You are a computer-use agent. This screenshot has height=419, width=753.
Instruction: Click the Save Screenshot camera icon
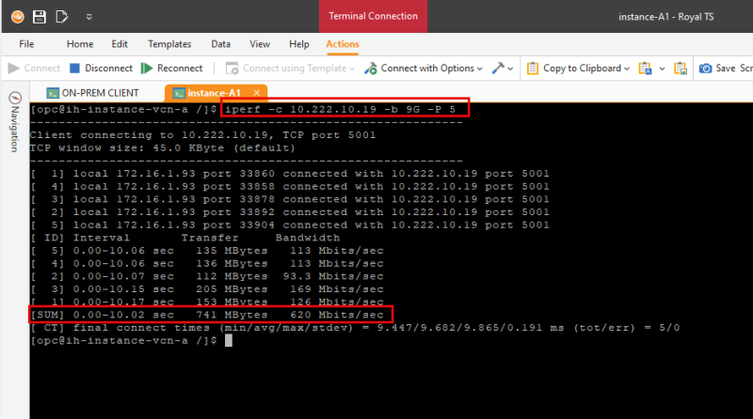(705, 69)
